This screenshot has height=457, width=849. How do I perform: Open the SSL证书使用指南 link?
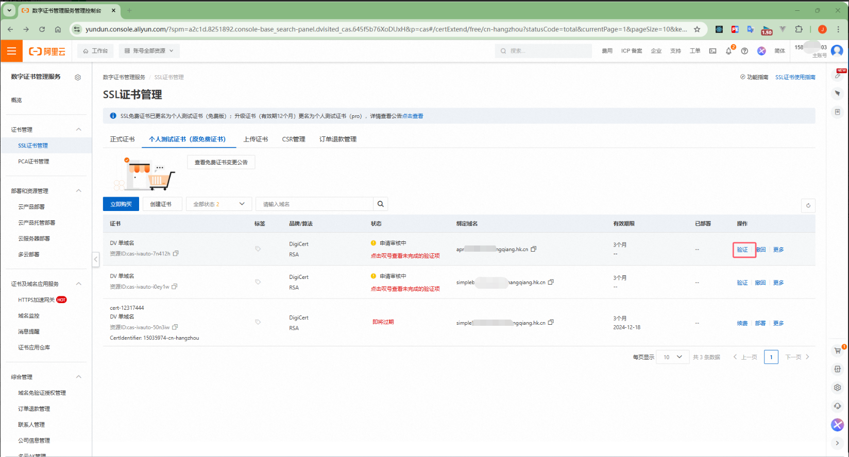[795, 77]
